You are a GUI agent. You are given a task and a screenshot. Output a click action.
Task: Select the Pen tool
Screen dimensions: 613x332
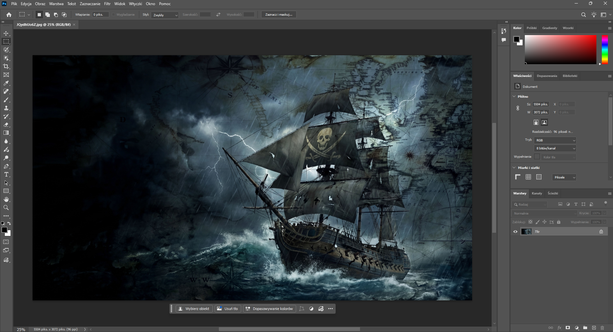click(x=6, y=166)
